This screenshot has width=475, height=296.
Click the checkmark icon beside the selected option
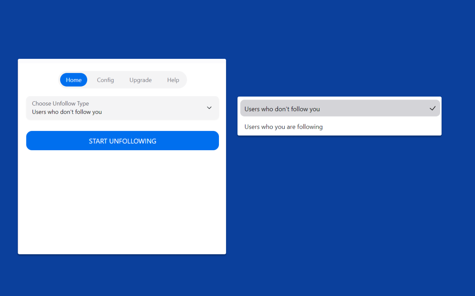pos(432,108)
